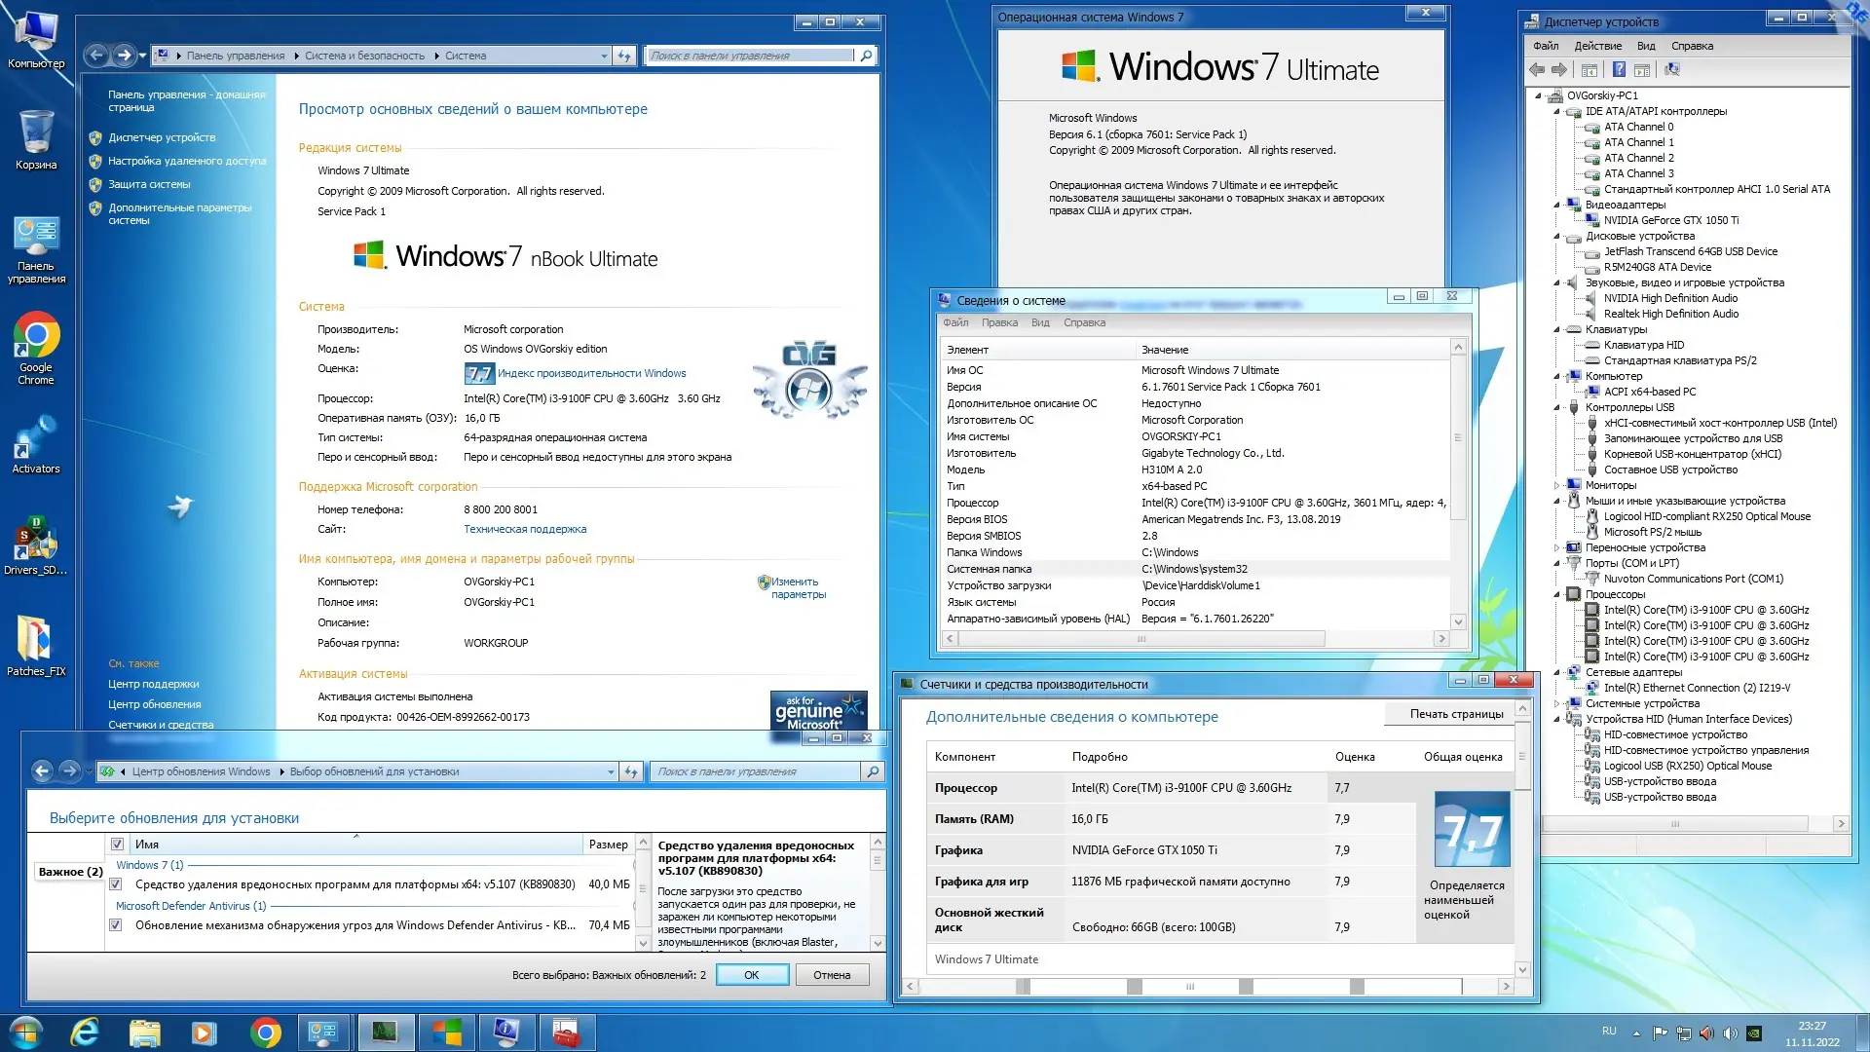Image resolution: width=1870 pixels, height=1052 pixels.
Task: Open the Activators desktop shortcut
Action: tap(36, 443)
